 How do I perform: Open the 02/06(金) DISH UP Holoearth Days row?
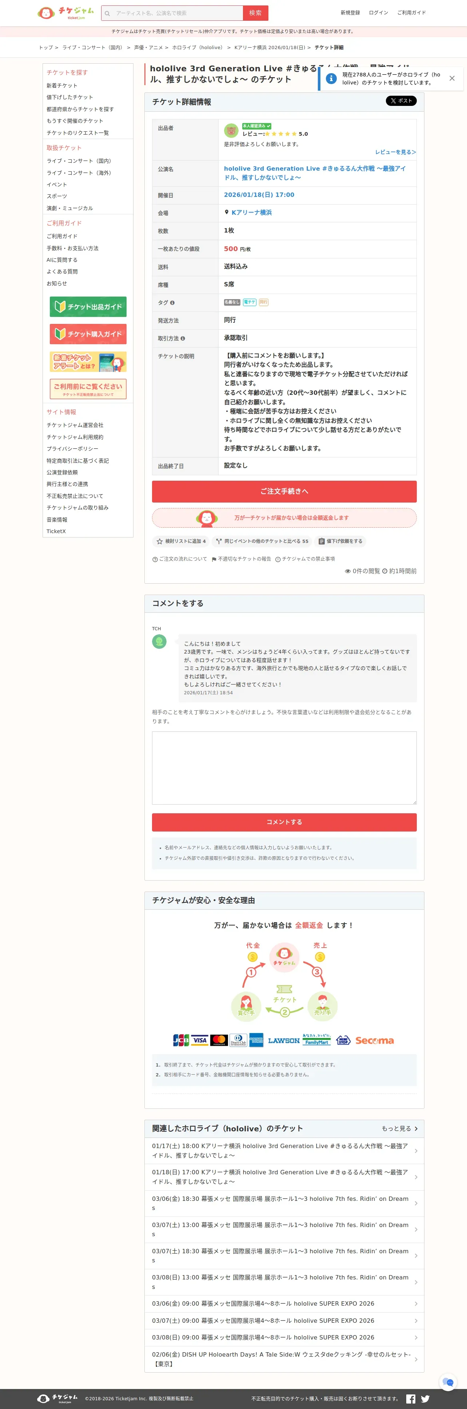(x=284, y=1359)
